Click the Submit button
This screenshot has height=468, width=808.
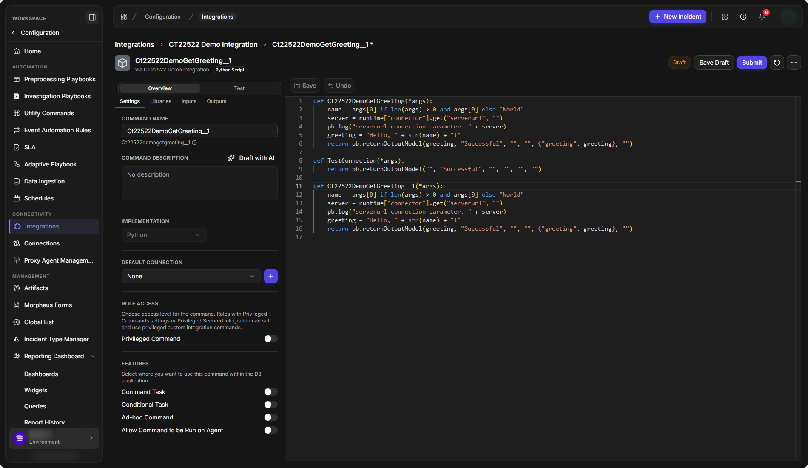coord(752,63)
